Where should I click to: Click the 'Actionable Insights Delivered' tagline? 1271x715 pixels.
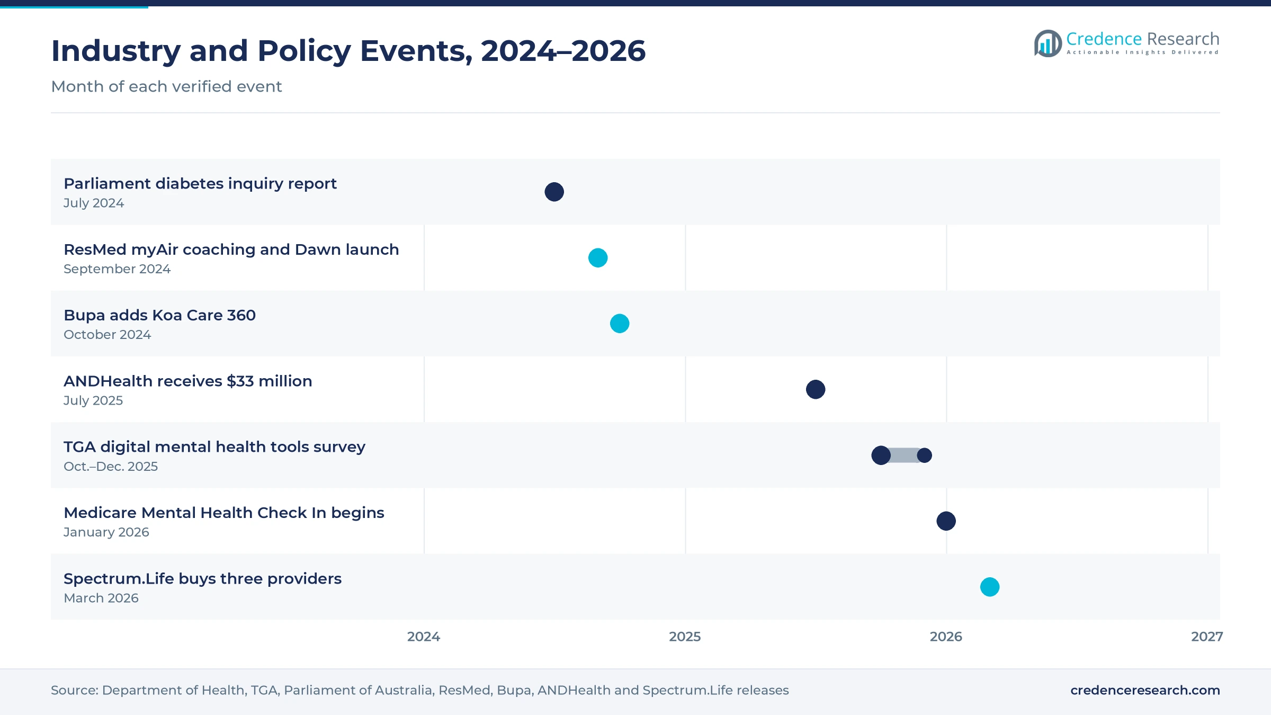[1143, 52]
